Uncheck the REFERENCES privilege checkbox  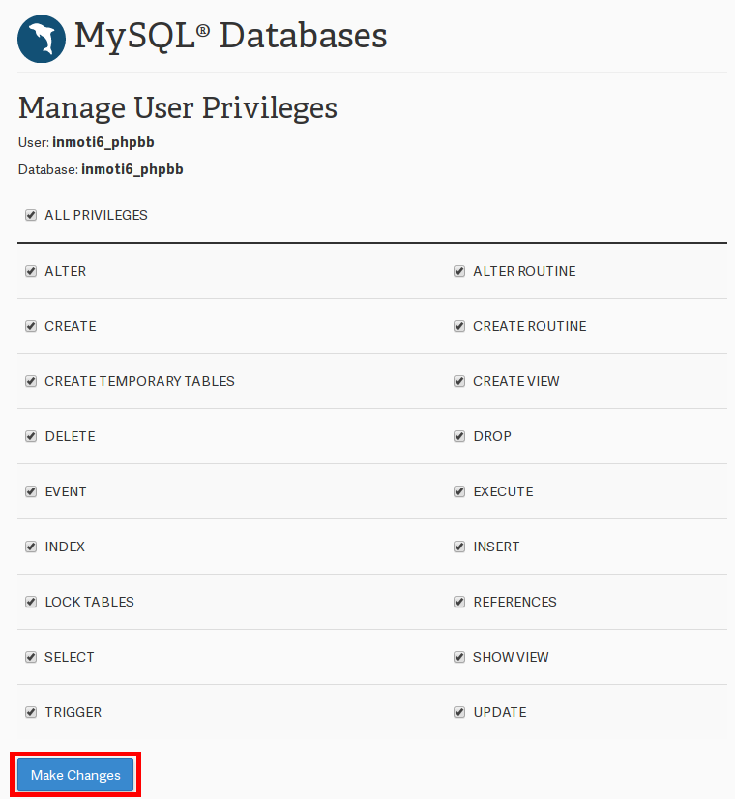459,602
